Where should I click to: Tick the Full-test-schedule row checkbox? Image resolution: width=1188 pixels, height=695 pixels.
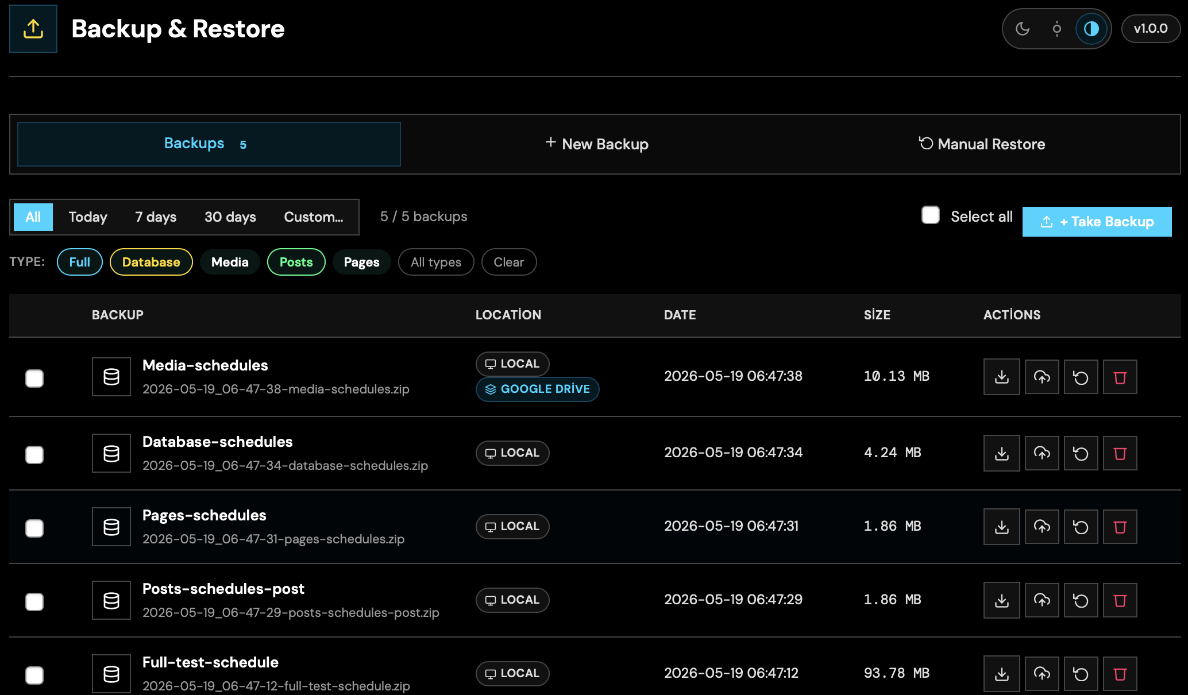[x=34, y=675]
